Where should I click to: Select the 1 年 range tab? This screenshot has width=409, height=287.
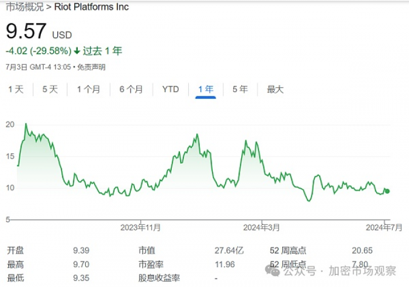click(206, 89)
